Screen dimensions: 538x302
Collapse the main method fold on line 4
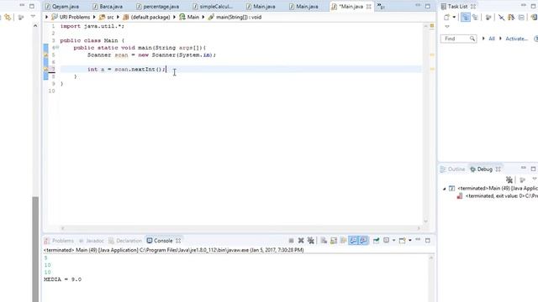tap(57, 48)
